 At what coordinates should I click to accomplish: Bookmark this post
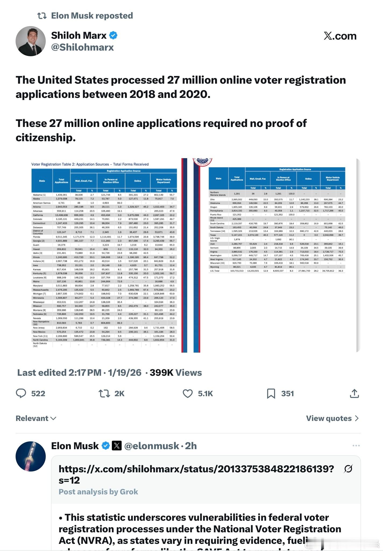click(271, 394)
